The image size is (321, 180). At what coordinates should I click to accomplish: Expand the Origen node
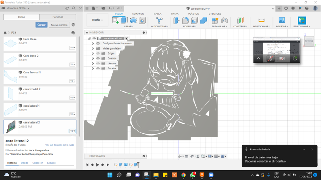[x=93, y=53]
